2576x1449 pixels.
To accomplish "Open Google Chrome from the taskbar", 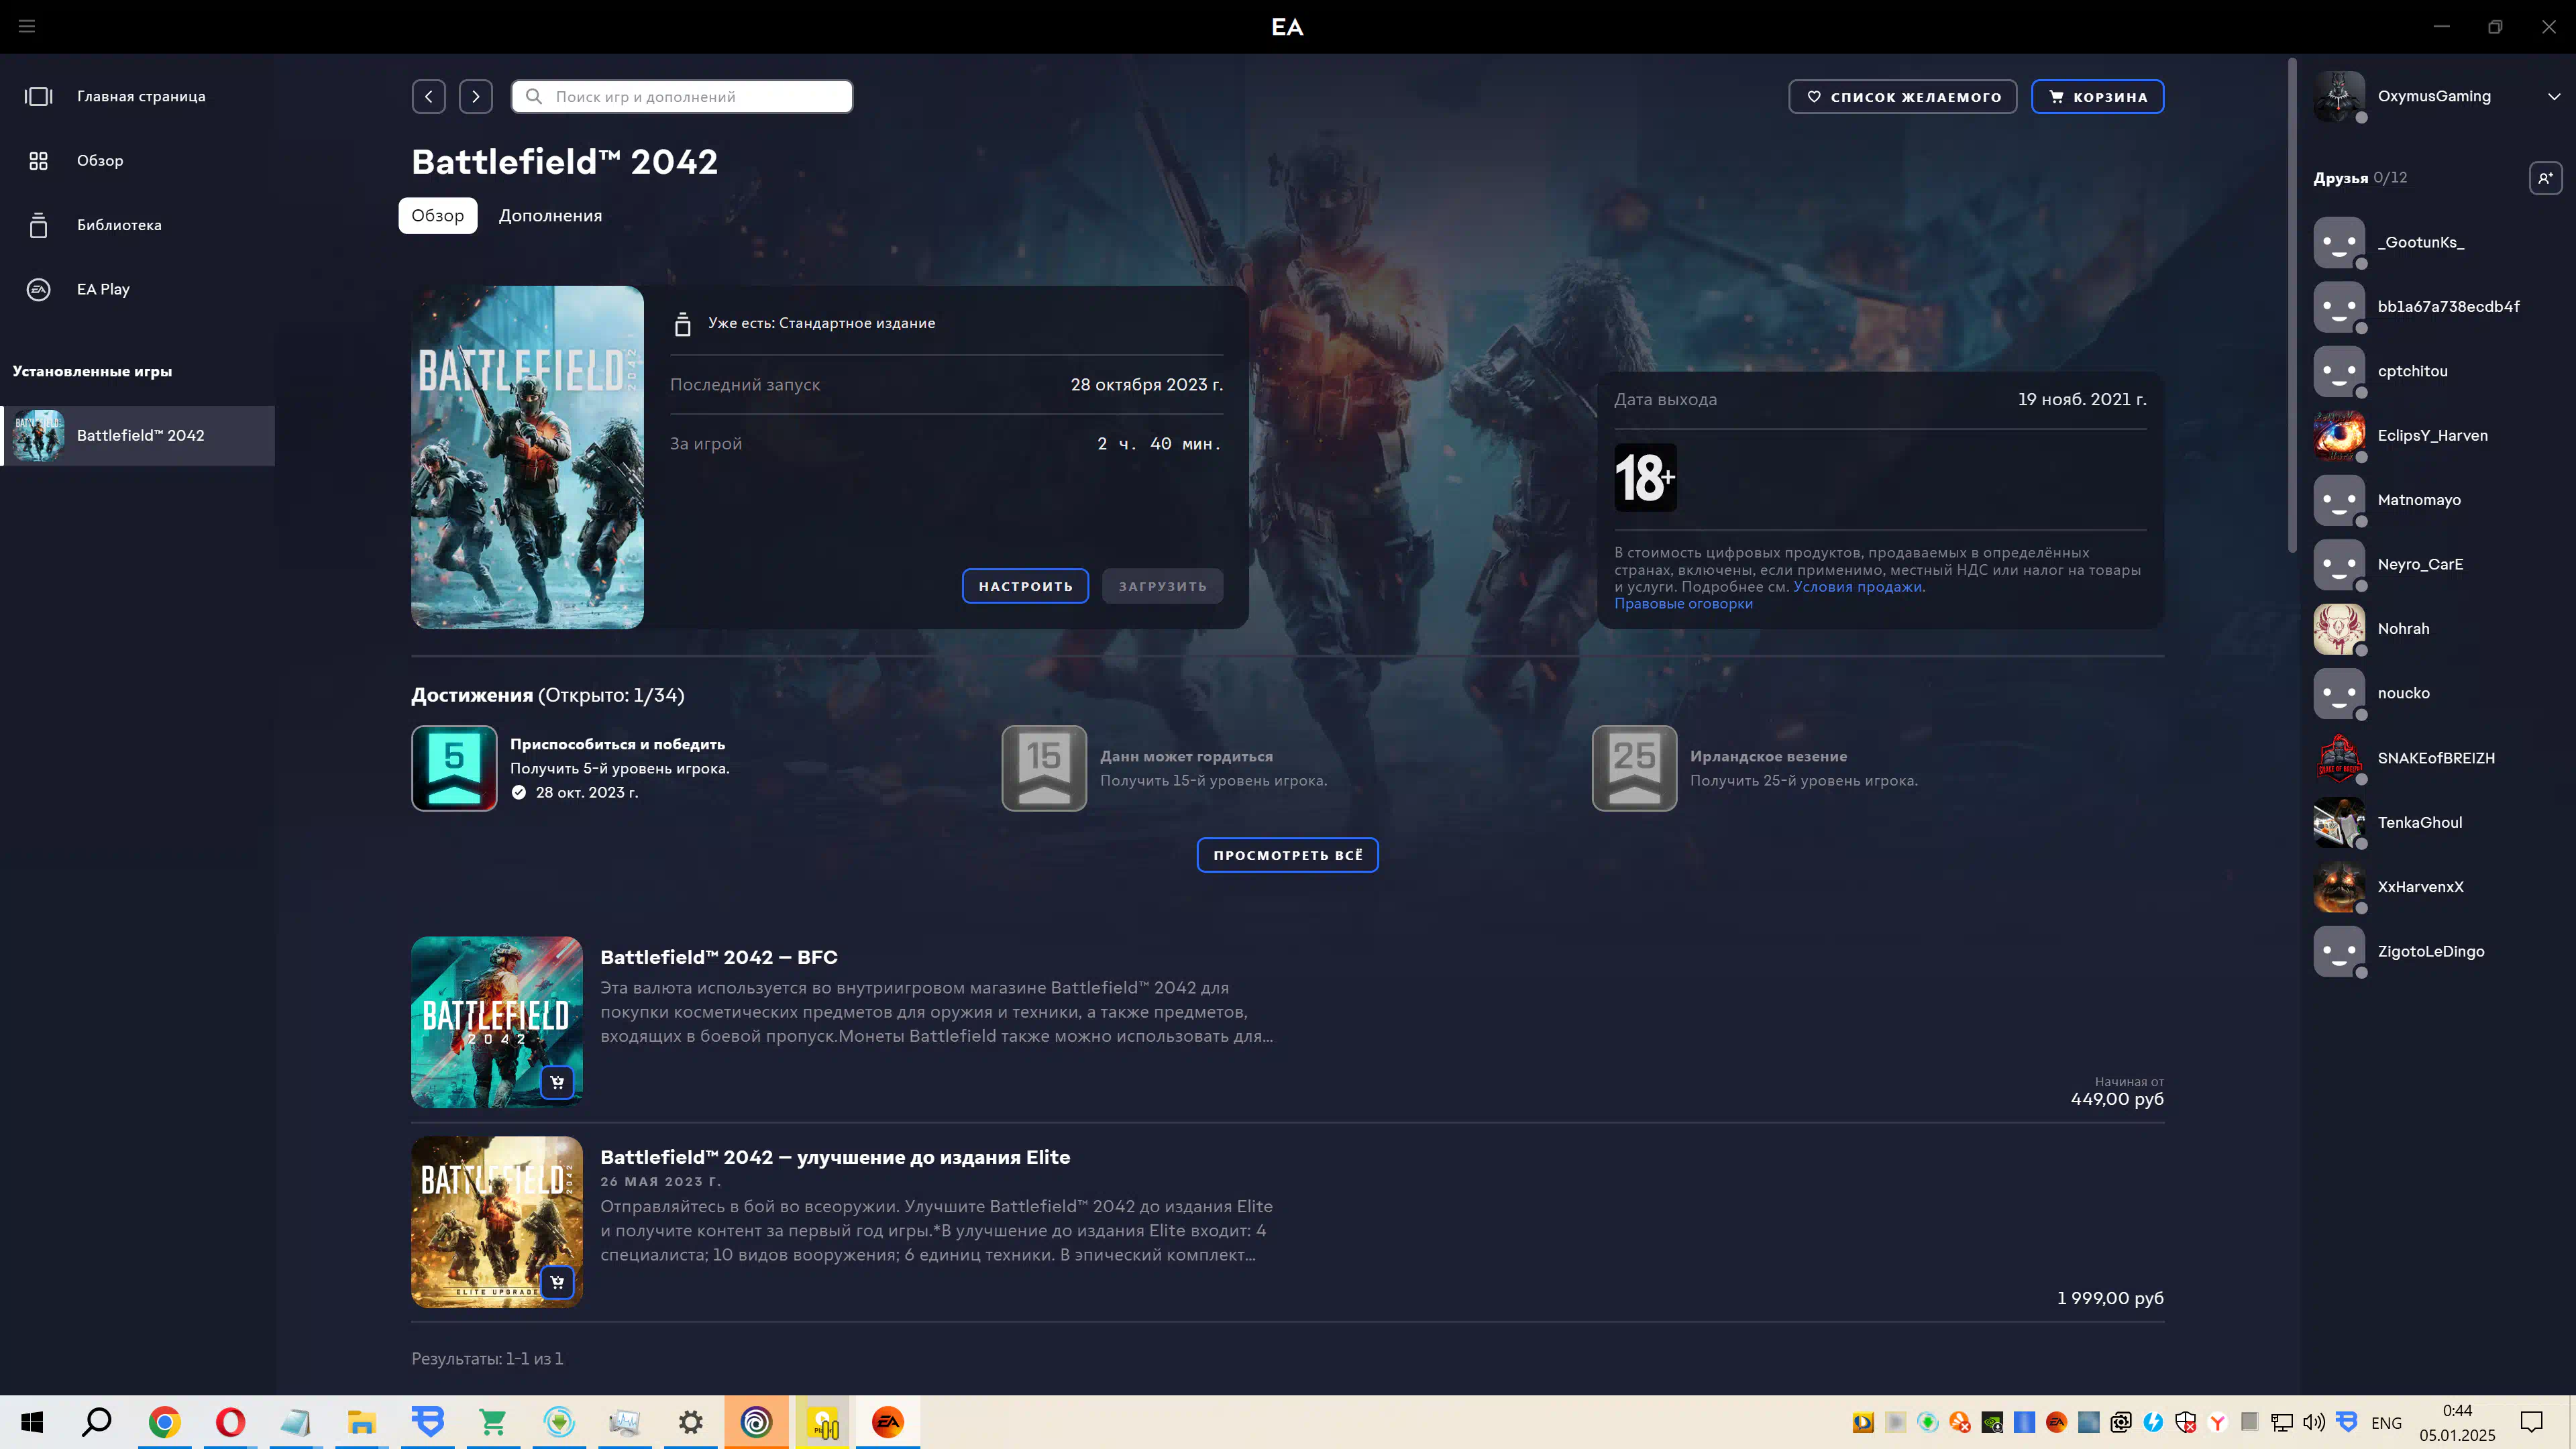I will pyautogui.click(x=164, y=1422).
